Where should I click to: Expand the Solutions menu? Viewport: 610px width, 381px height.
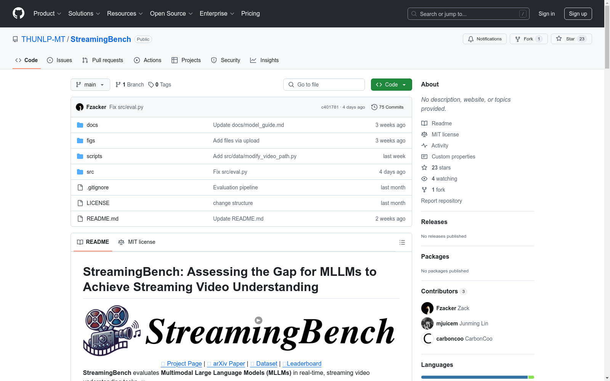coord(84,14)
